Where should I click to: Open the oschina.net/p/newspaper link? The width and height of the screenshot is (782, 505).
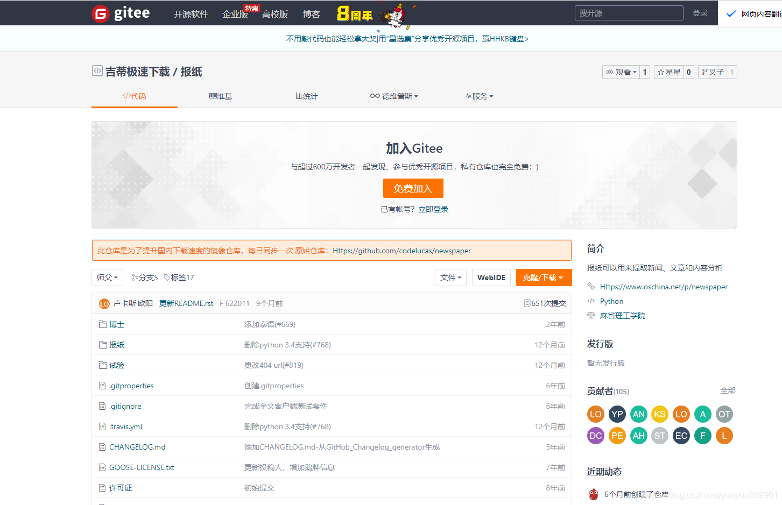pos(664,287)
